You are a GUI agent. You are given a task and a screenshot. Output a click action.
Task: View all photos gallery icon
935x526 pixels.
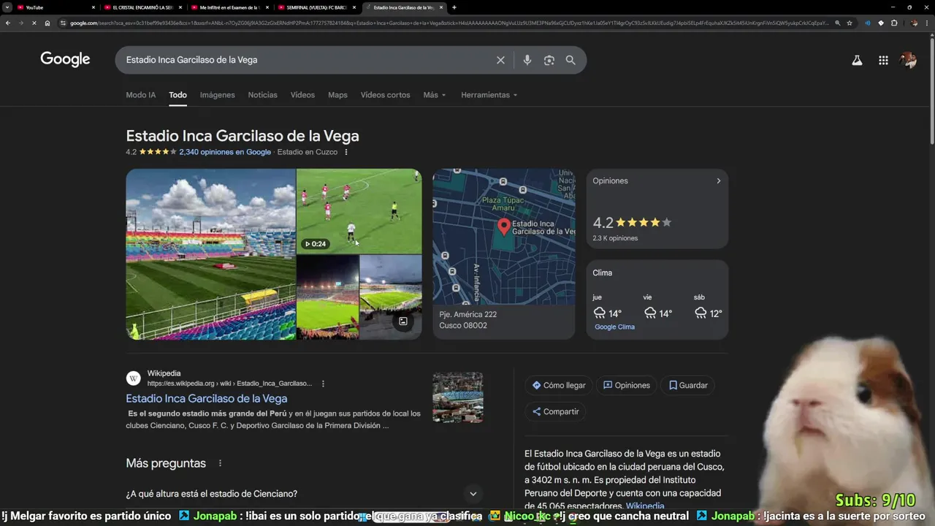(402, 321)
